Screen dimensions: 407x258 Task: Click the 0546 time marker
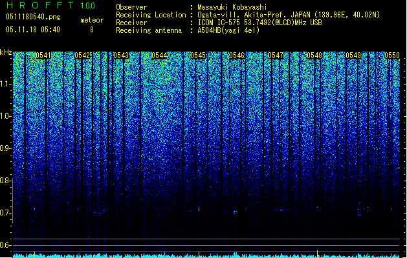point(237,55)
